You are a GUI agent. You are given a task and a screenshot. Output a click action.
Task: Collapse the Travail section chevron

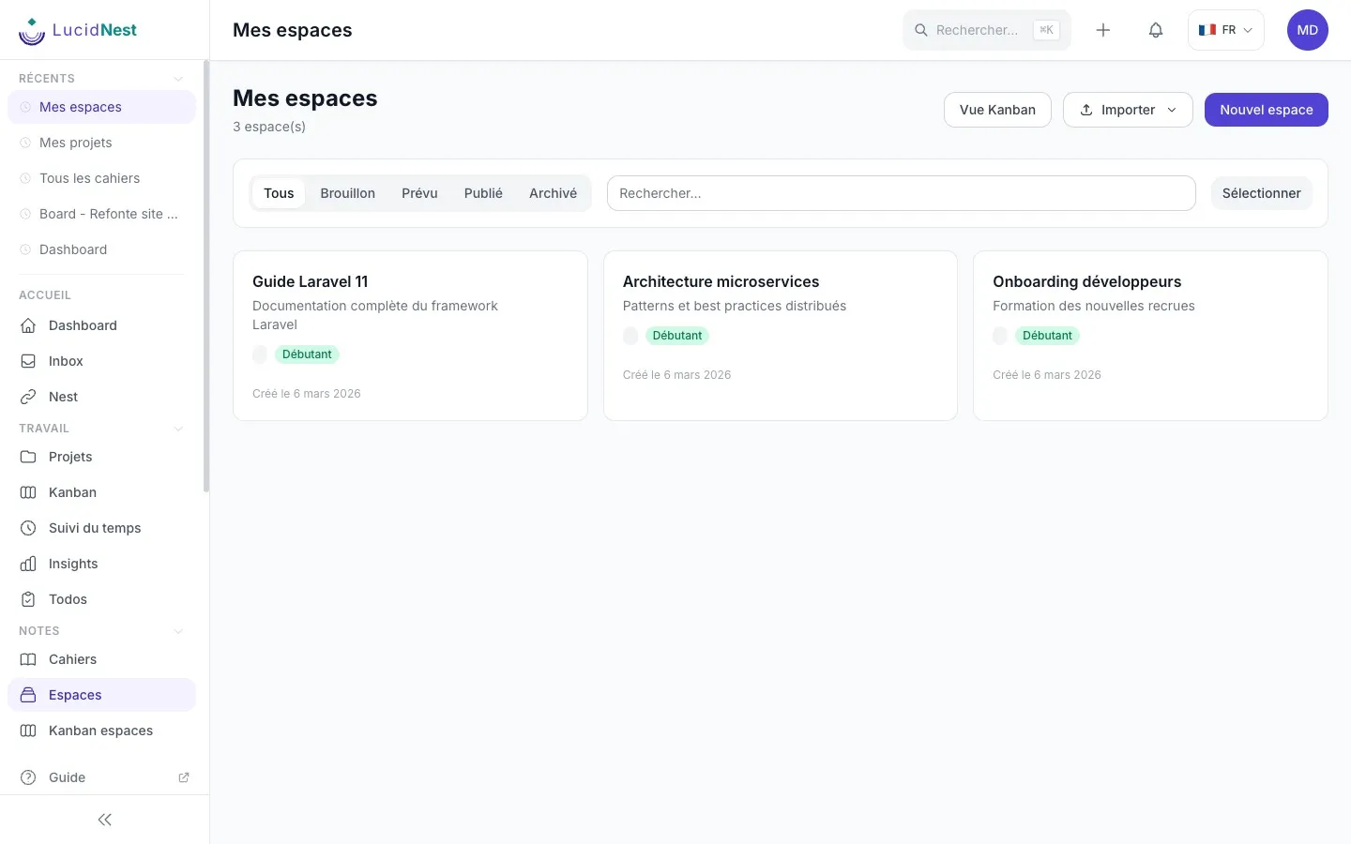[178, 429]
